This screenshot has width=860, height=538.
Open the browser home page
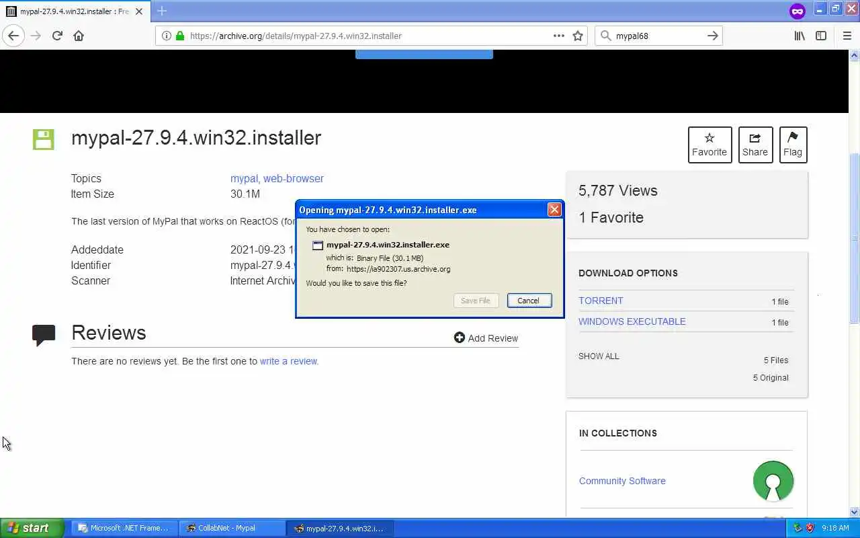click(x=79, y=36)
